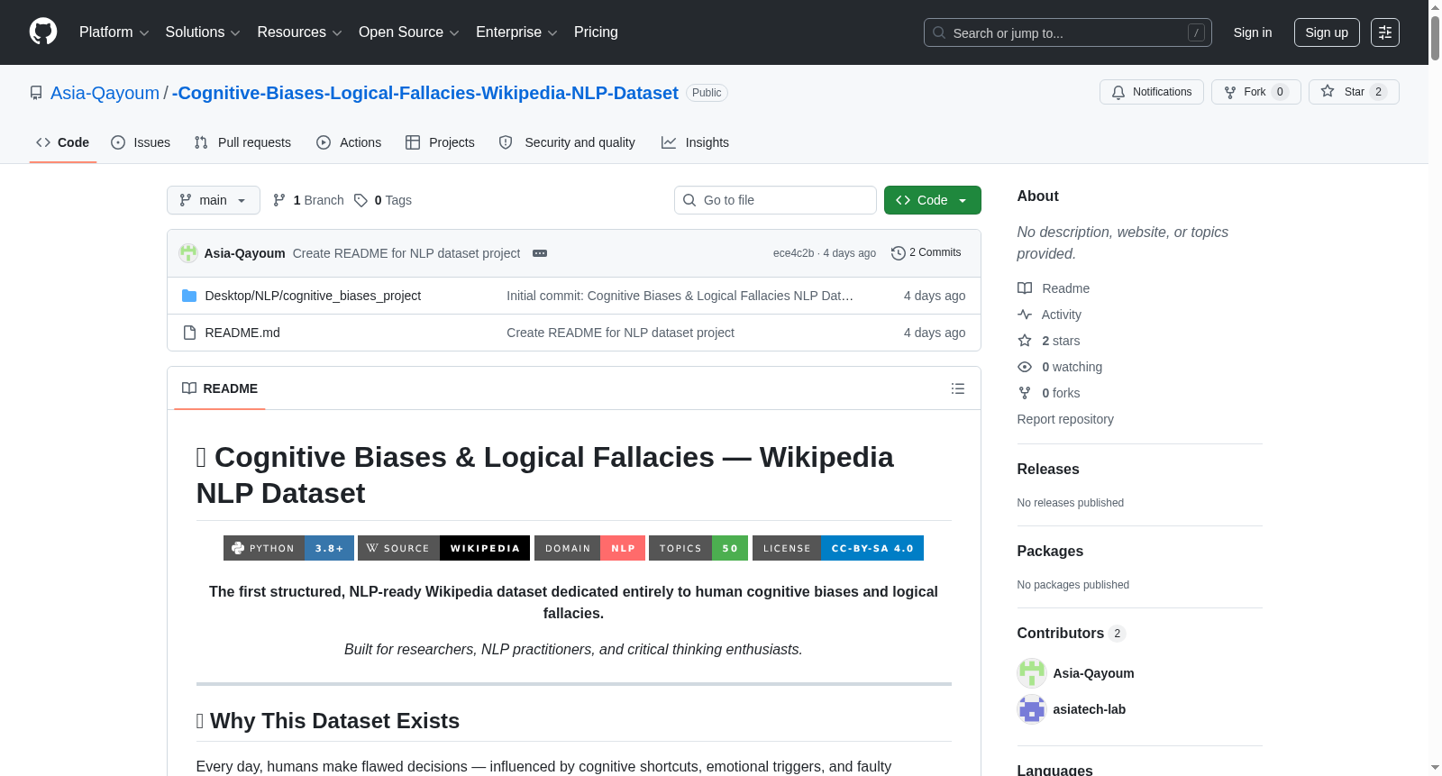Click the Source Wikipedia badge
The image size is (1442, 776).
point(444,548)
